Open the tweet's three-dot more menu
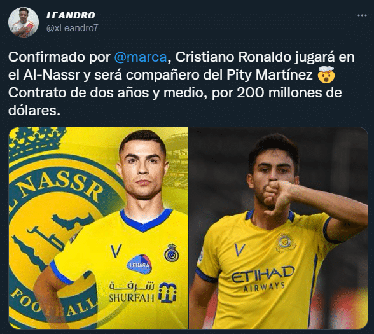The width and height of the screenshot is (374, 334). [x=362, y=15]
